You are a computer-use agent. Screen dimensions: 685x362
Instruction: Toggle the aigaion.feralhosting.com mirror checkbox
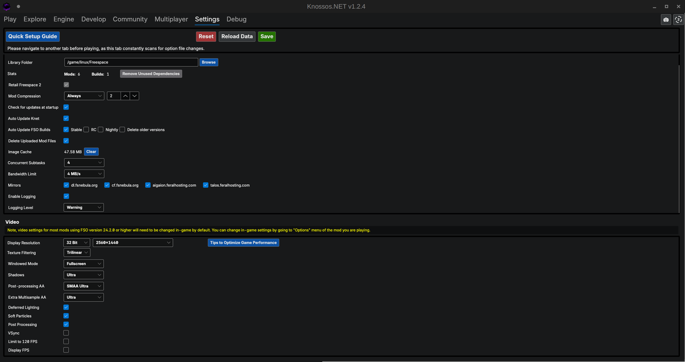coord(148,185)
